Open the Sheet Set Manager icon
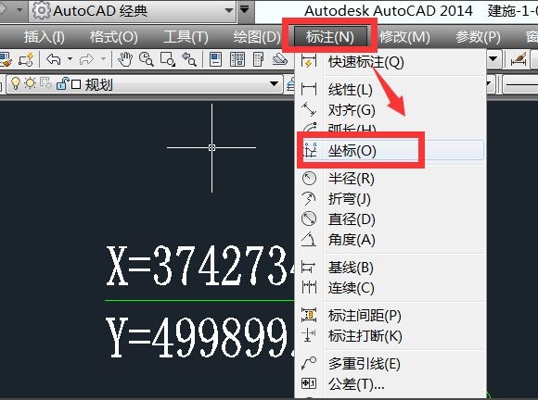538x400 pixels. [x=280, y=59]
